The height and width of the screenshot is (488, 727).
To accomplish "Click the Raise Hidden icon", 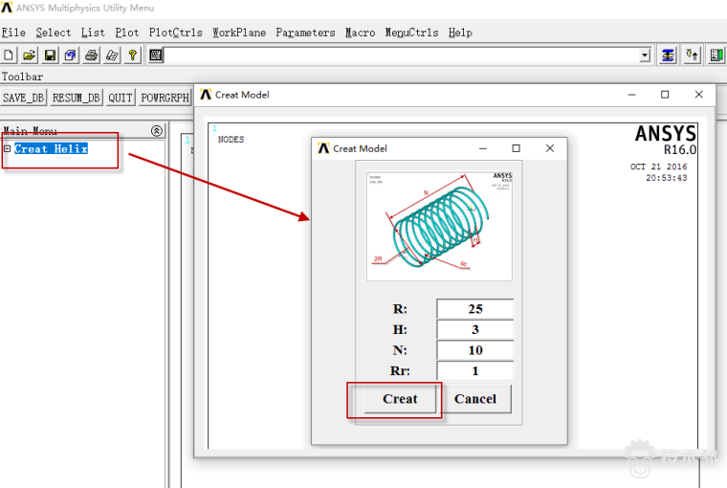I will coord(668,55).
